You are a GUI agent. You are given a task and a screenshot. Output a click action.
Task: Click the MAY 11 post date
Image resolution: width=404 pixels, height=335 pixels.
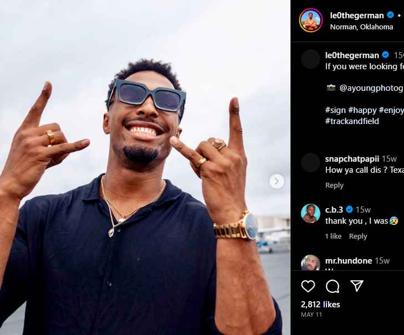tap(311, 315)
